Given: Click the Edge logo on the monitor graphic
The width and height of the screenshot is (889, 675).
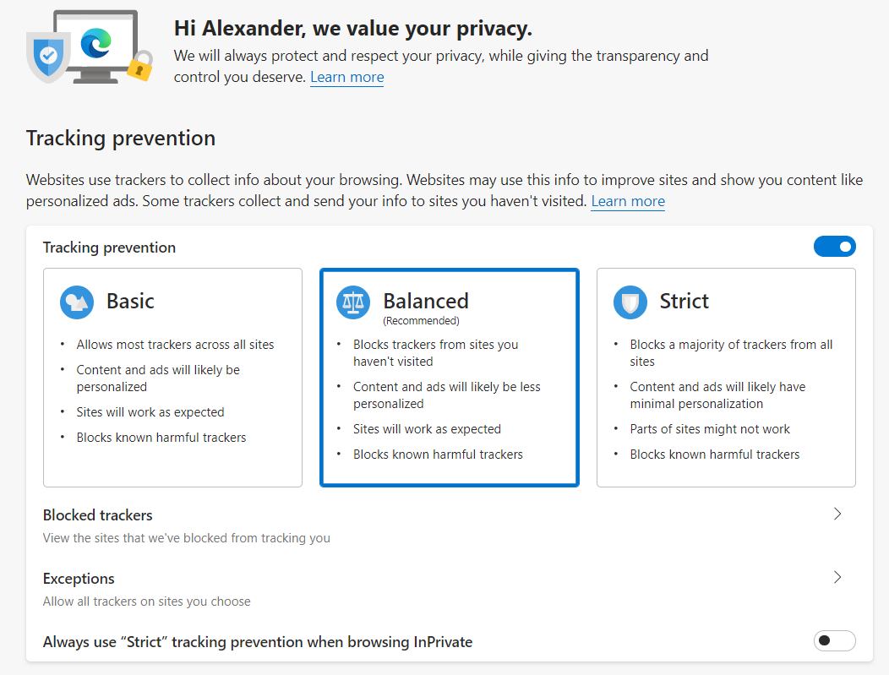Looking at the screenshot, I should (x=95, y=43).
